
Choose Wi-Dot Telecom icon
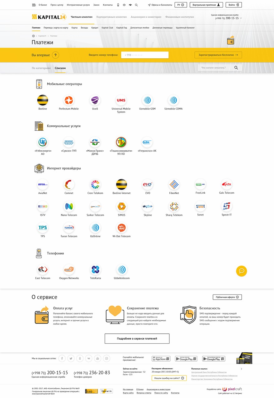(121, 228)
